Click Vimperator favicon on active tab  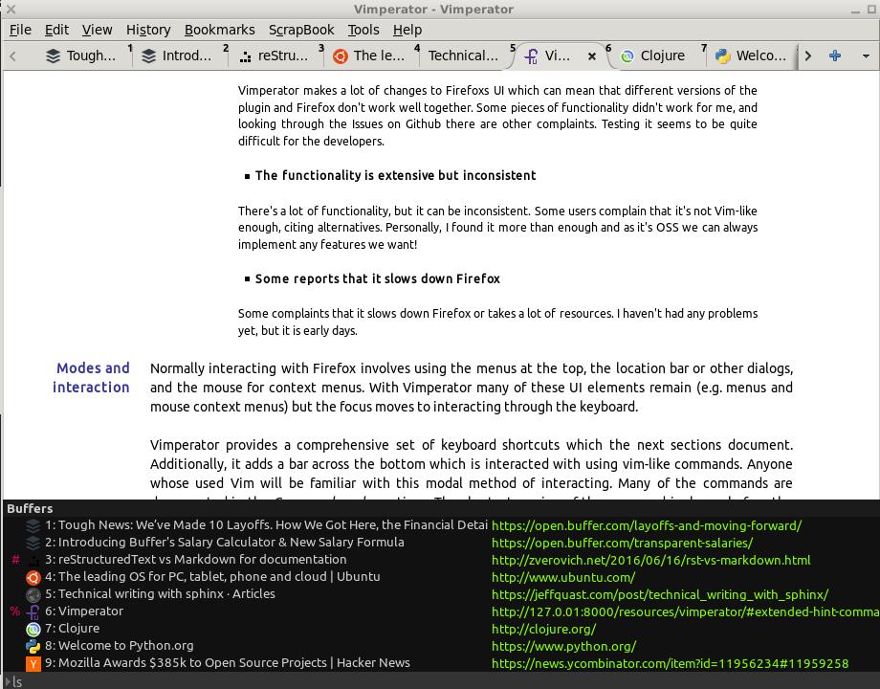[x=531, y=56]
